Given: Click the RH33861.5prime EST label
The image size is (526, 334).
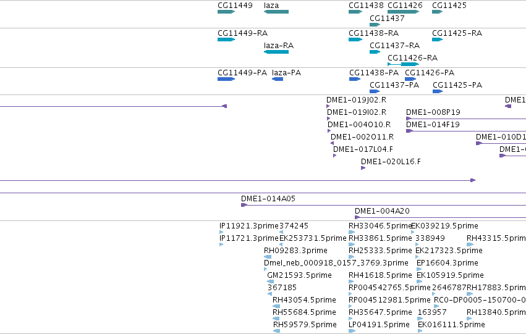Looking at the screenshot, I should click(380, 238).
